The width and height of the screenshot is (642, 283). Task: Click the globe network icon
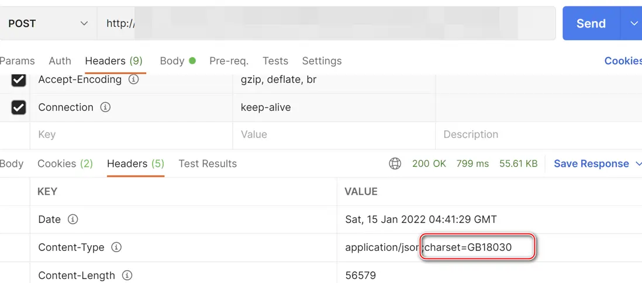pyautogui.click(x=395, y=164)
